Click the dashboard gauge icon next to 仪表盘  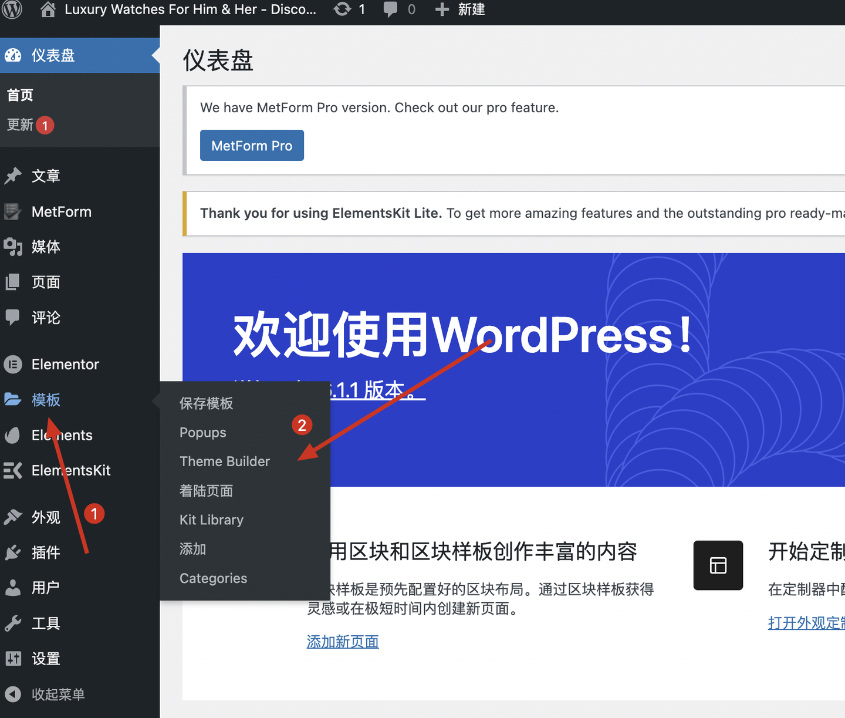point(13,55)
